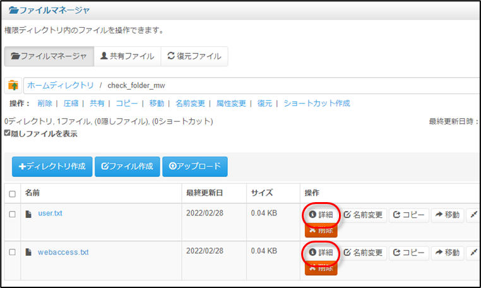Select the webaccess.txt row checkbox
The width and height of the screenshot is (481, 288).
13,253
